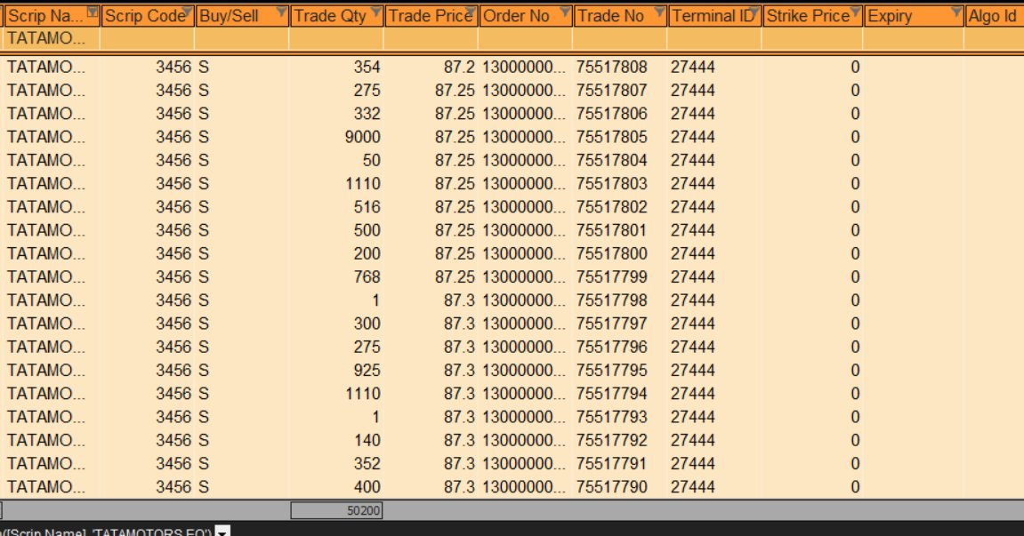Select trade number 75517803 cell
Screen dimensions: 1024x536
coord(620,183)
